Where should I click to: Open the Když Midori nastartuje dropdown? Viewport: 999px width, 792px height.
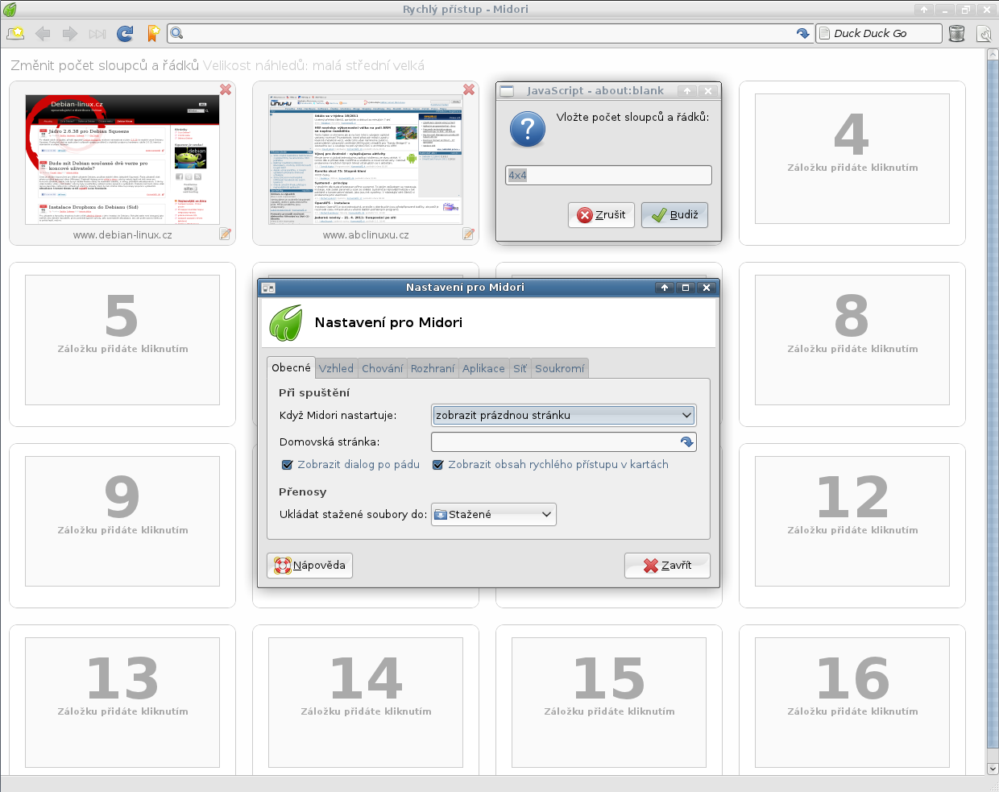[564, 415]
